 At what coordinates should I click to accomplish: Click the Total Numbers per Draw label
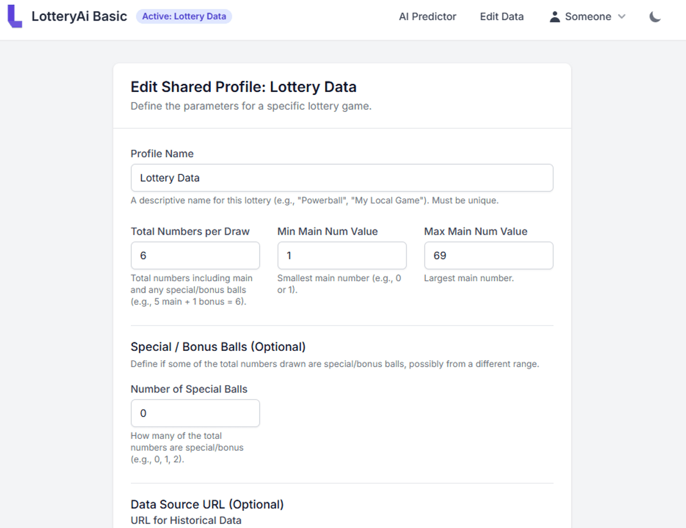(x=190, y=231)
